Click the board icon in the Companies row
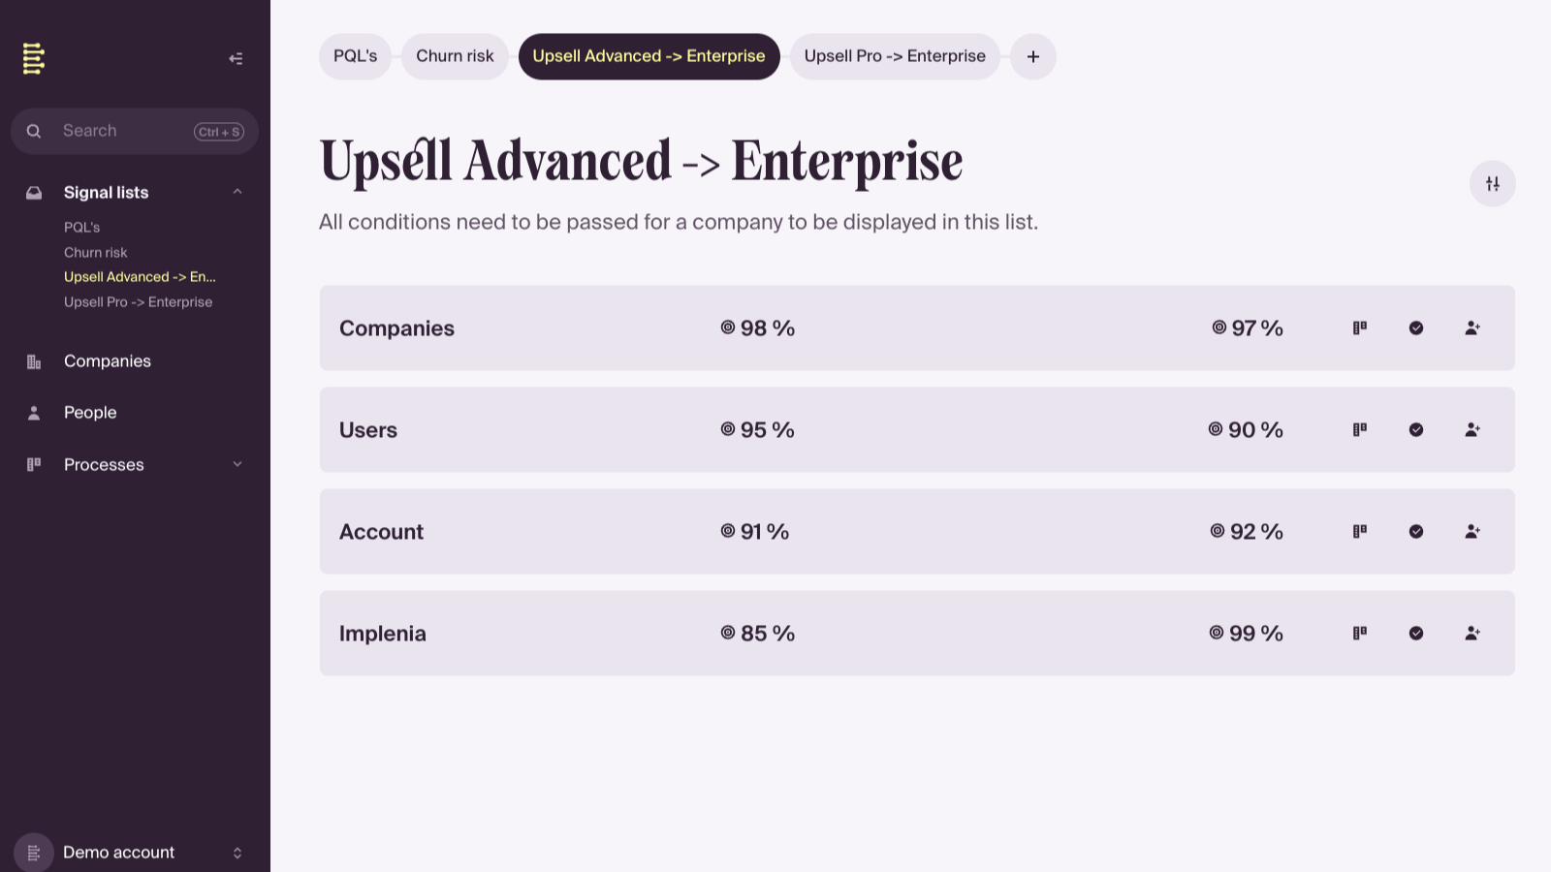The width and height of the screenshot is (1551, 872). point(1360,328)
